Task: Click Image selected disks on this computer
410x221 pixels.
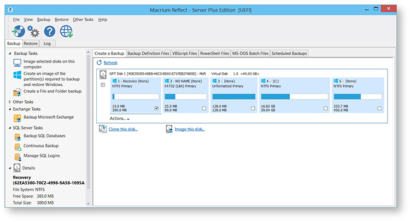Action: pyautogui.click(x=49, y=64)
